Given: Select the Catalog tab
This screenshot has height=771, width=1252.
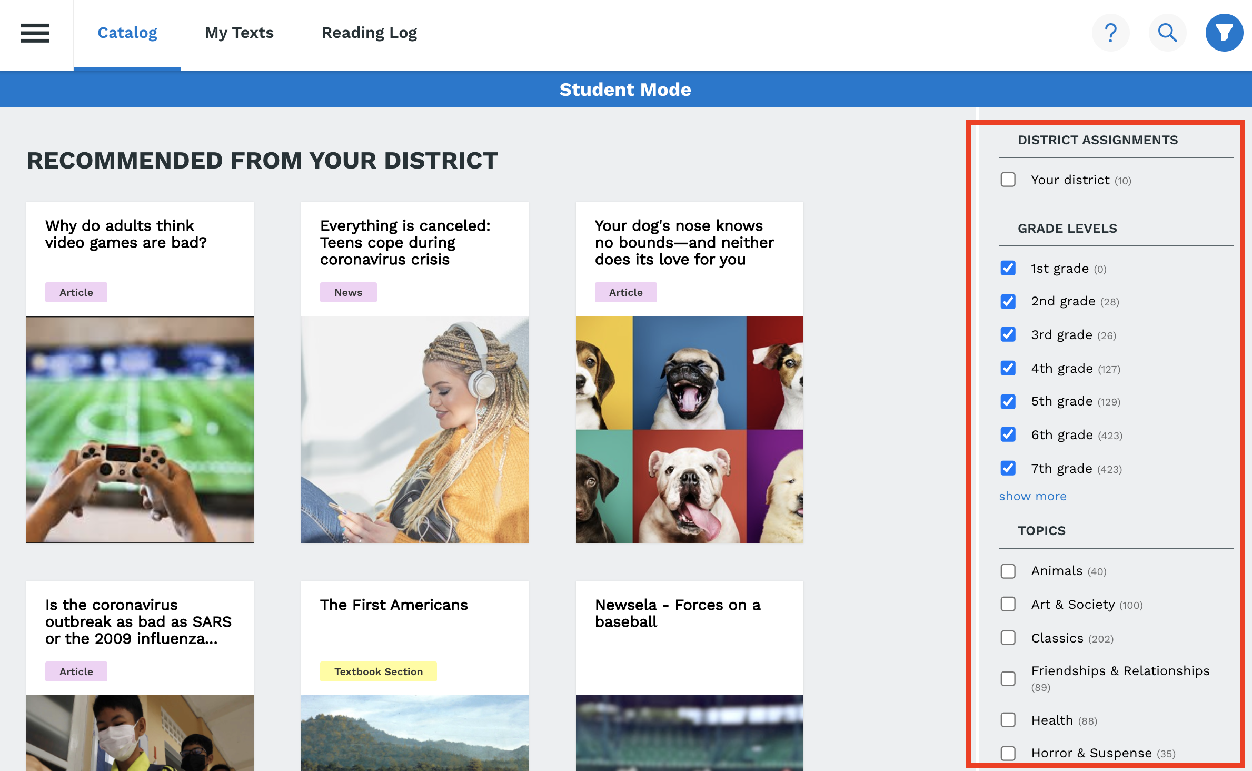Looking at the screenshot, I should tap(127, 33).
